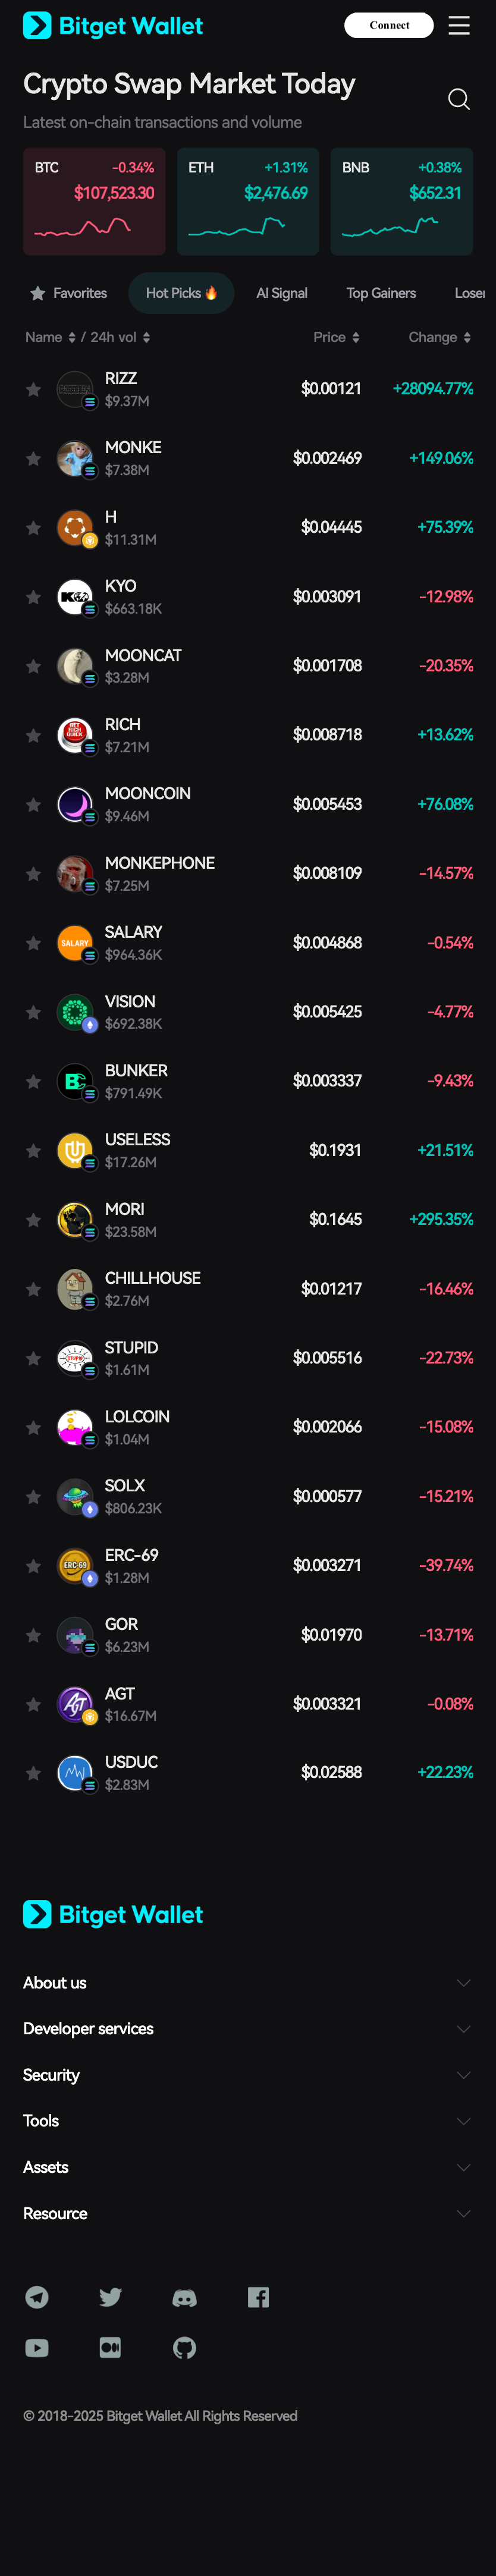The height and width of the screenshot is (2576, 496).
Task: Switch to the AI Signal tab
Action: click(281, 293)
